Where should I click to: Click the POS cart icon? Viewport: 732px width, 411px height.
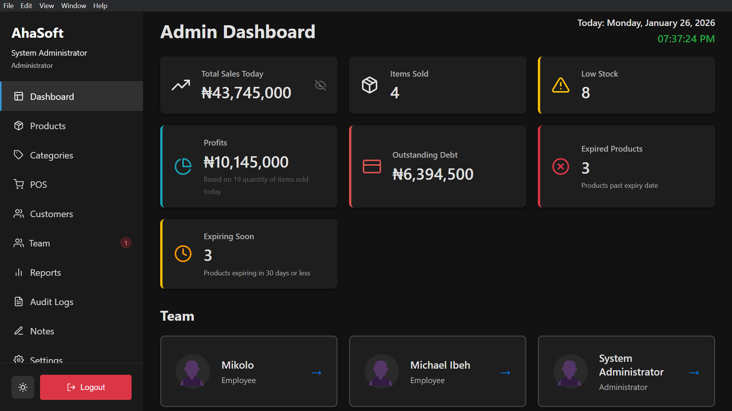click(18, 184)
